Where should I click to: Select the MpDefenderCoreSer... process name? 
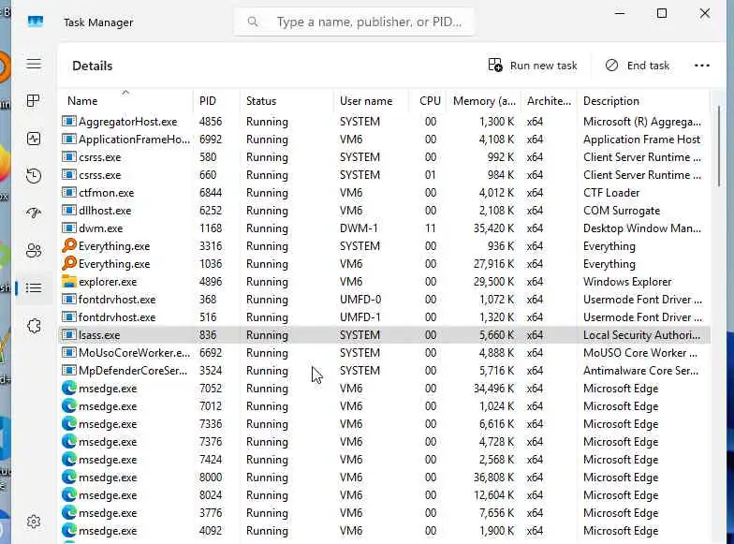coord(133,371)
